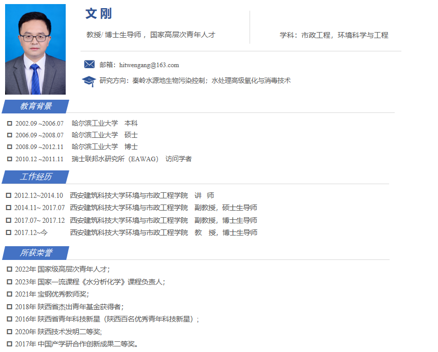Open the profile portrait photo
The width and height of the screenshot is (438, 352).
(x=35, y=49)
